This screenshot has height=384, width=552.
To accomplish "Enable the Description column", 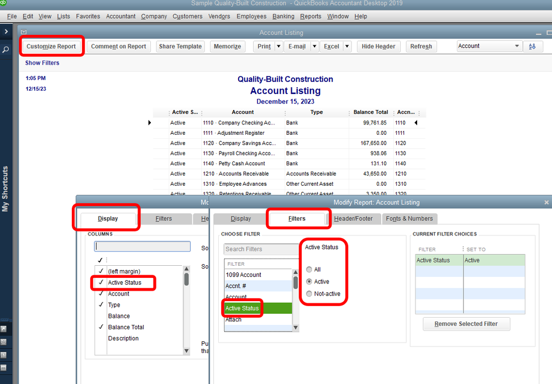I will coord(101,338).
